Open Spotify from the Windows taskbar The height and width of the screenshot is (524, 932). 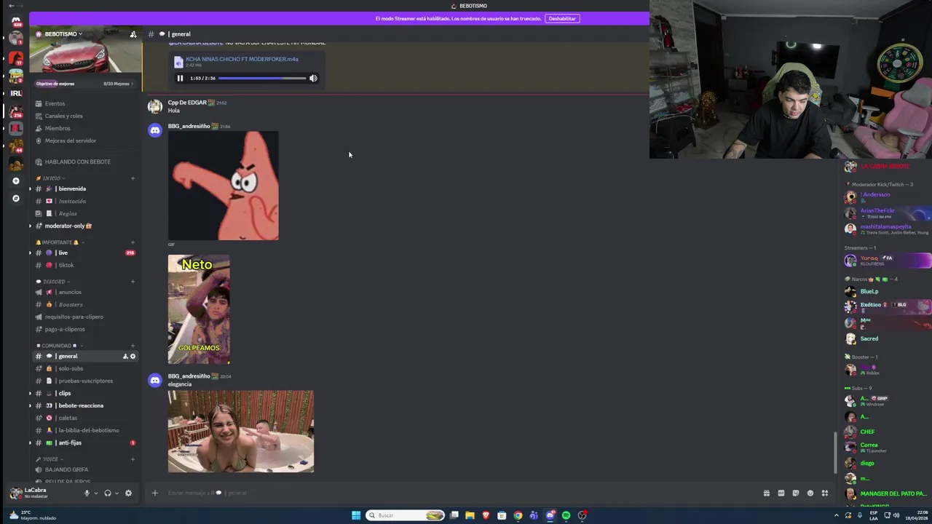[x=566, y=515]
